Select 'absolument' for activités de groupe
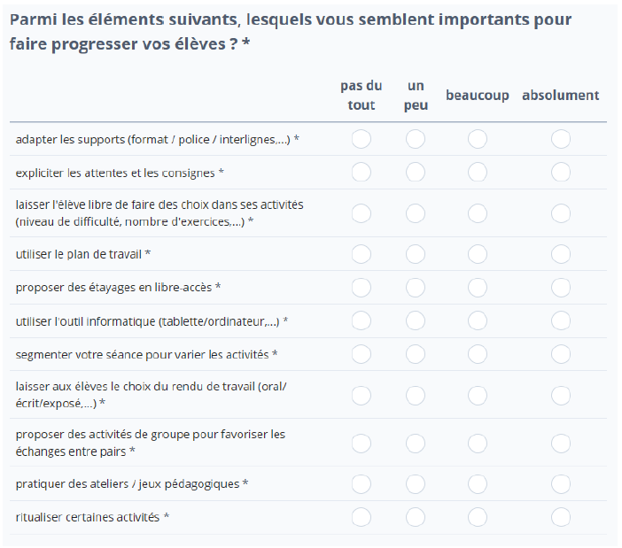622x548 pixels. click(x=561, y=443)
